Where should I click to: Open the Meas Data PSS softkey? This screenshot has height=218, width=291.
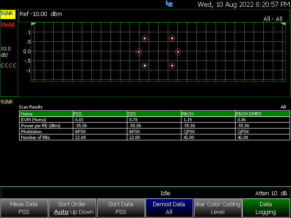click(x=24, y=208)
